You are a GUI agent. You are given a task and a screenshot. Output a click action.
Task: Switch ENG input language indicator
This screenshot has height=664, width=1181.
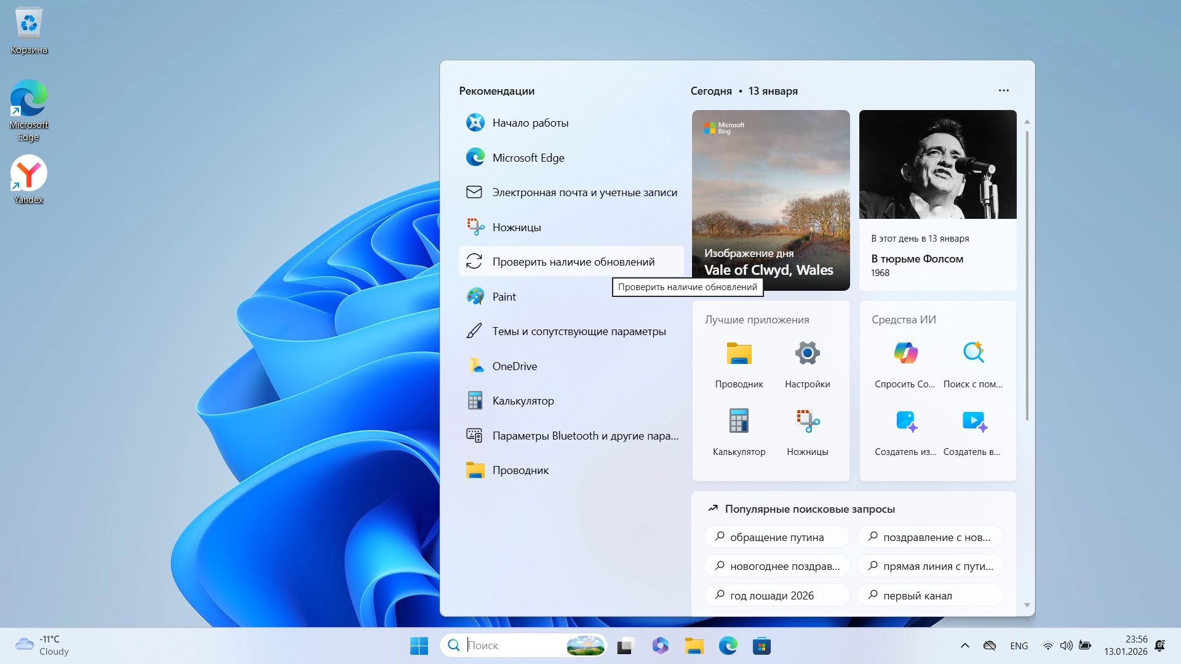[x=1019, y=646]
